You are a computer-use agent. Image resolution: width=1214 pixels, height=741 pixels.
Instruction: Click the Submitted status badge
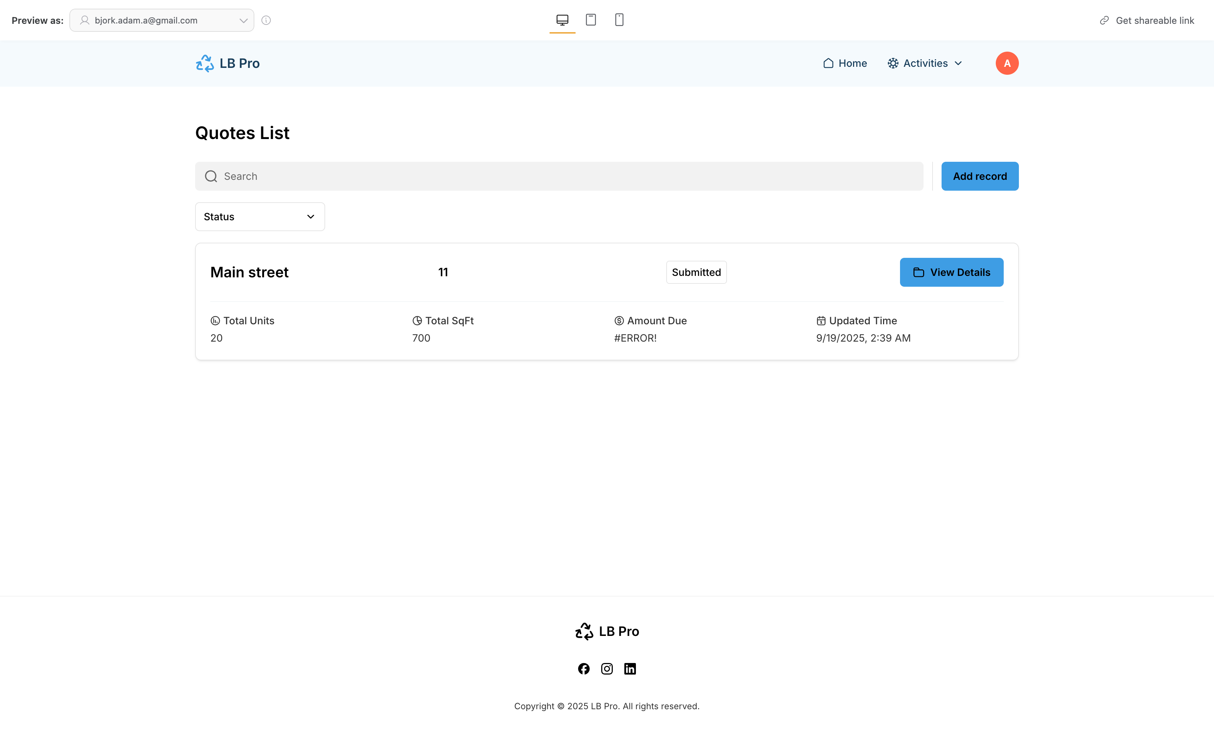point(696,272)
